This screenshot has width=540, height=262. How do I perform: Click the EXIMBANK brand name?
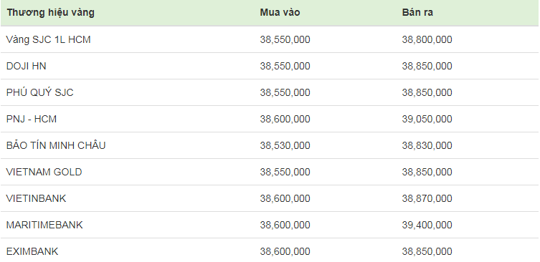(32, 251)
